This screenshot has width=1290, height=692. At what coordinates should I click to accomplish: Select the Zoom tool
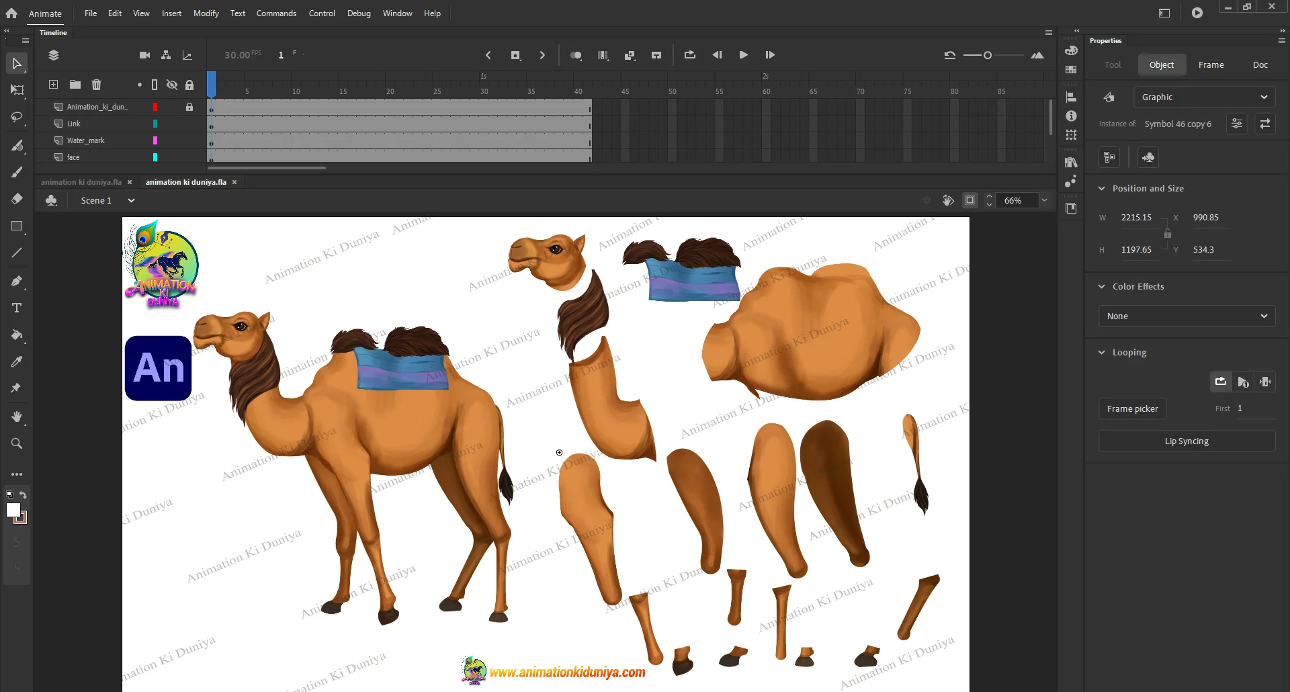click(17, 443)
